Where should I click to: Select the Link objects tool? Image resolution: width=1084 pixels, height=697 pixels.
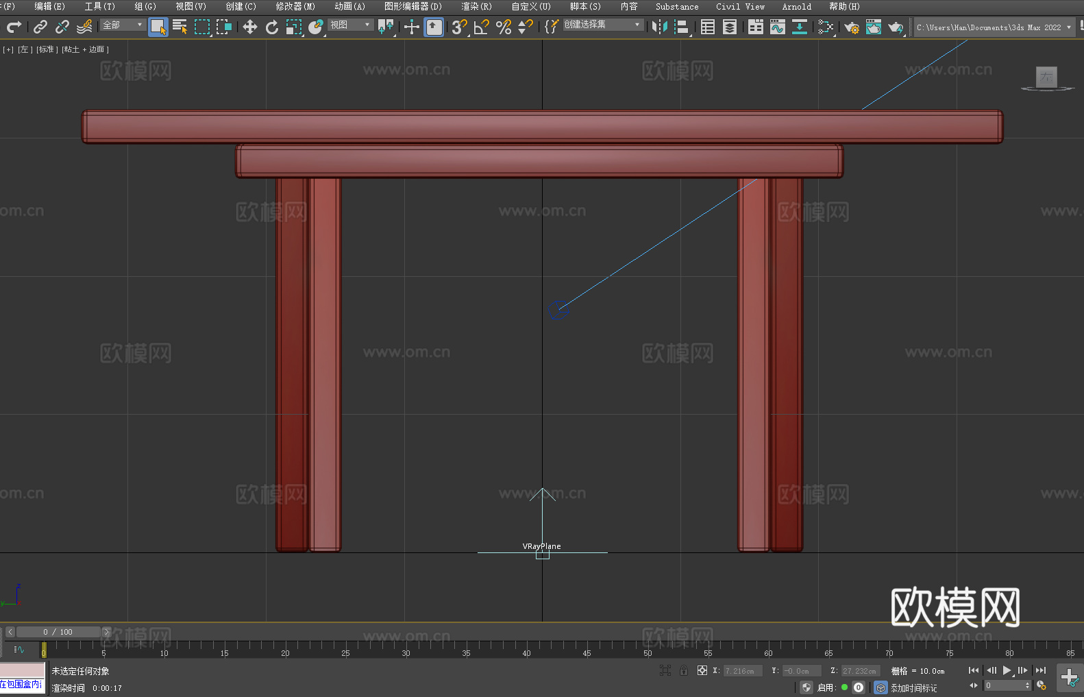(40, 27)
